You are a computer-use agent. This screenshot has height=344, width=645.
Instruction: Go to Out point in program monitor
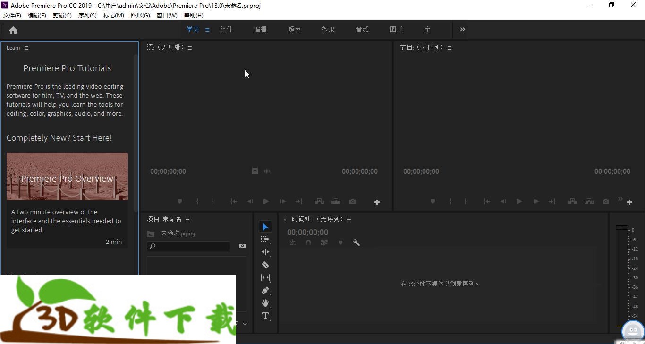(x=552, y=201)
